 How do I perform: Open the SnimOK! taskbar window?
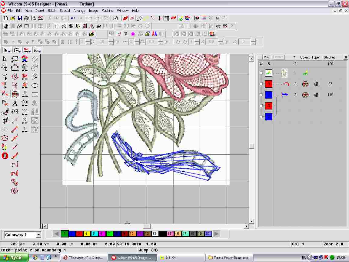(x=181, y=257)
